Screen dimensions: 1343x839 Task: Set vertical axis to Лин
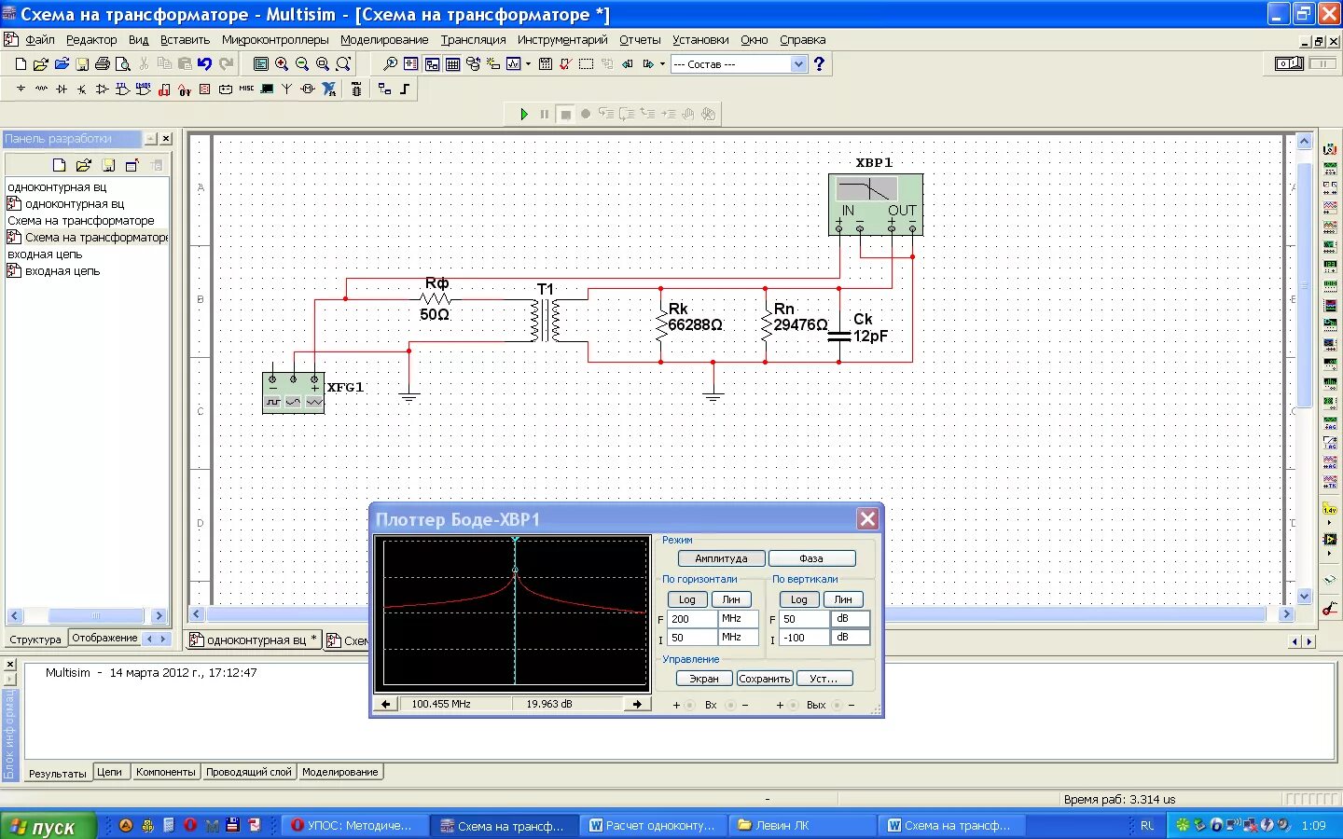[x=843, y=599]
